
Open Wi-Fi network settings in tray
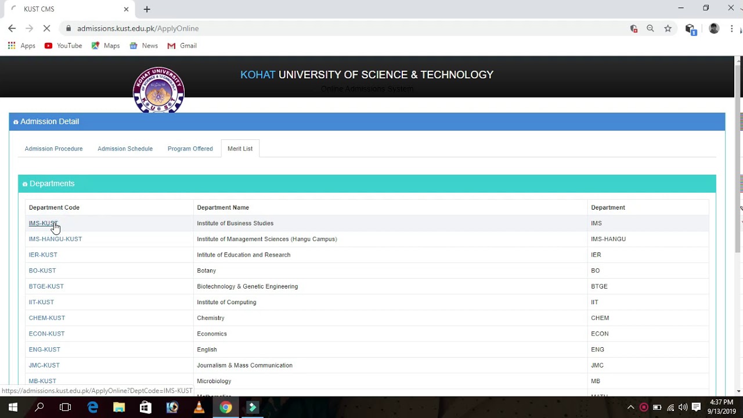click(x=670, y=408)
